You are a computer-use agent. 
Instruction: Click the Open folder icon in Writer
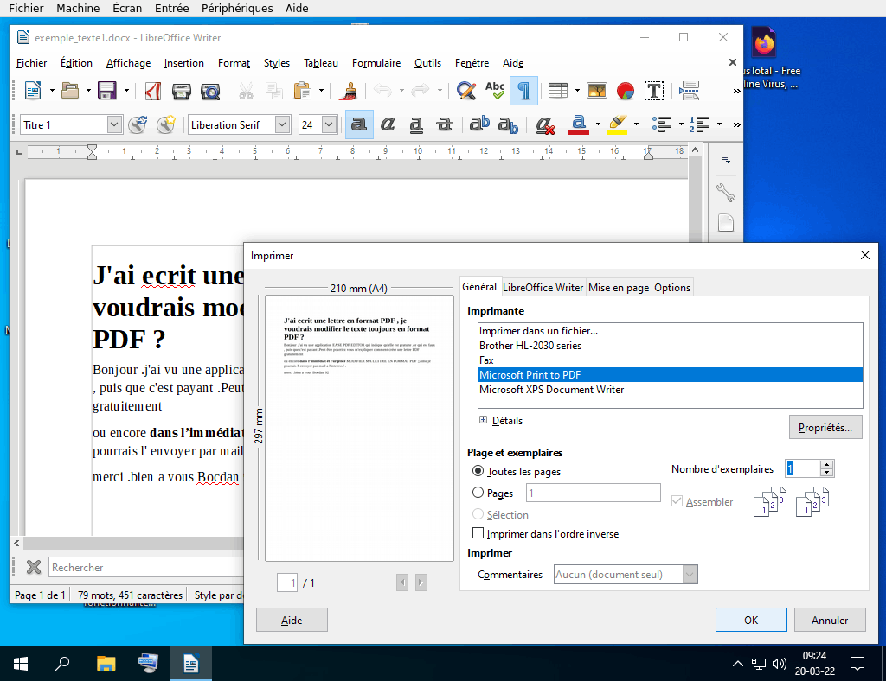(x=70, y=90)
